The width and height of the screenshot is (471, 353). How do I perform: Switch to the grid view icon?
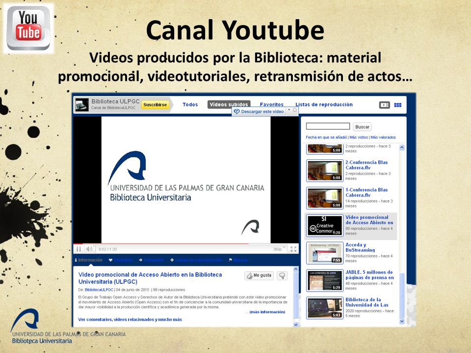[398, 105]
